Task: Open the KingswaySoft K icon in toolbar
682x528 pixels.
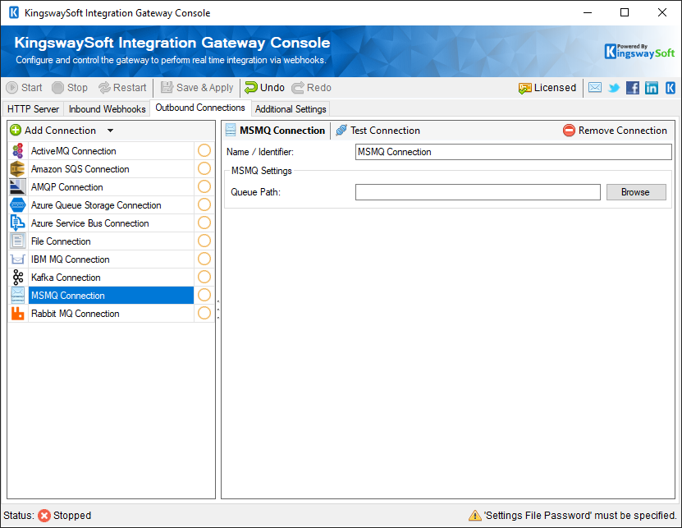Action: pos(671,88)
